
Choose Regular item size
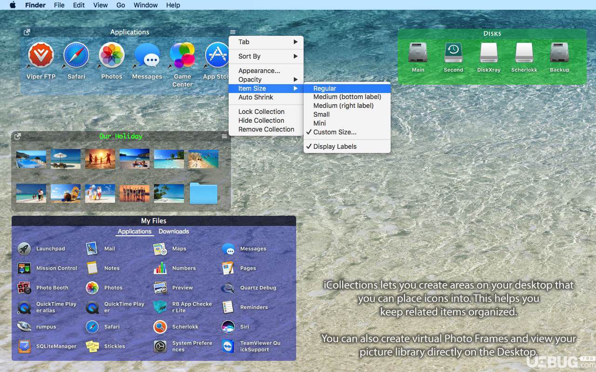point(347,88)
